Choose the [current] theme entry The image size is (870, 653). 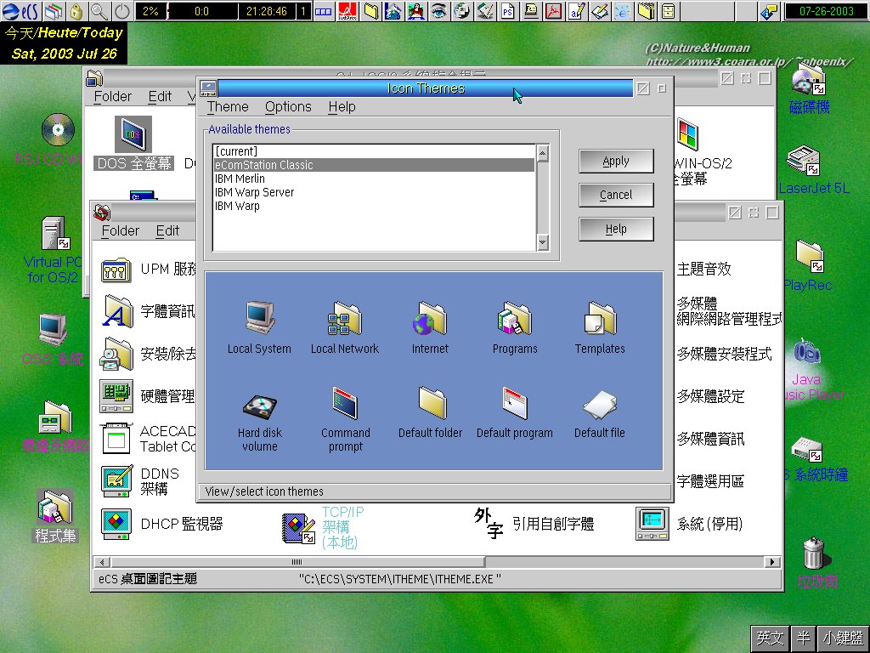(x=374, y=151)
